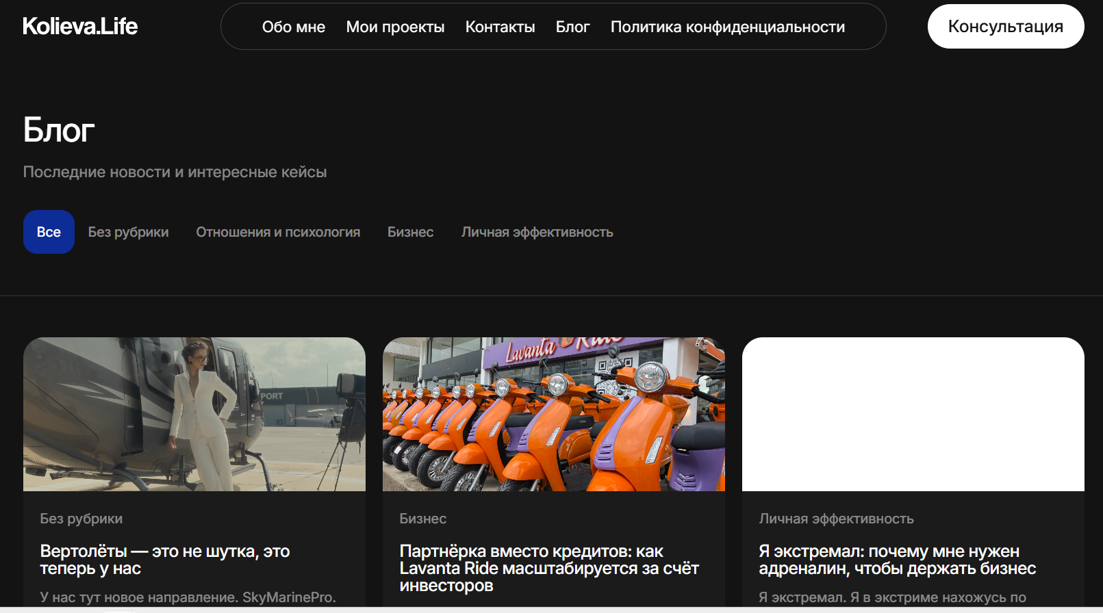Open Мои проекты in the navigation
Viewport: 1103px width, 613px height.
point(395,27)
